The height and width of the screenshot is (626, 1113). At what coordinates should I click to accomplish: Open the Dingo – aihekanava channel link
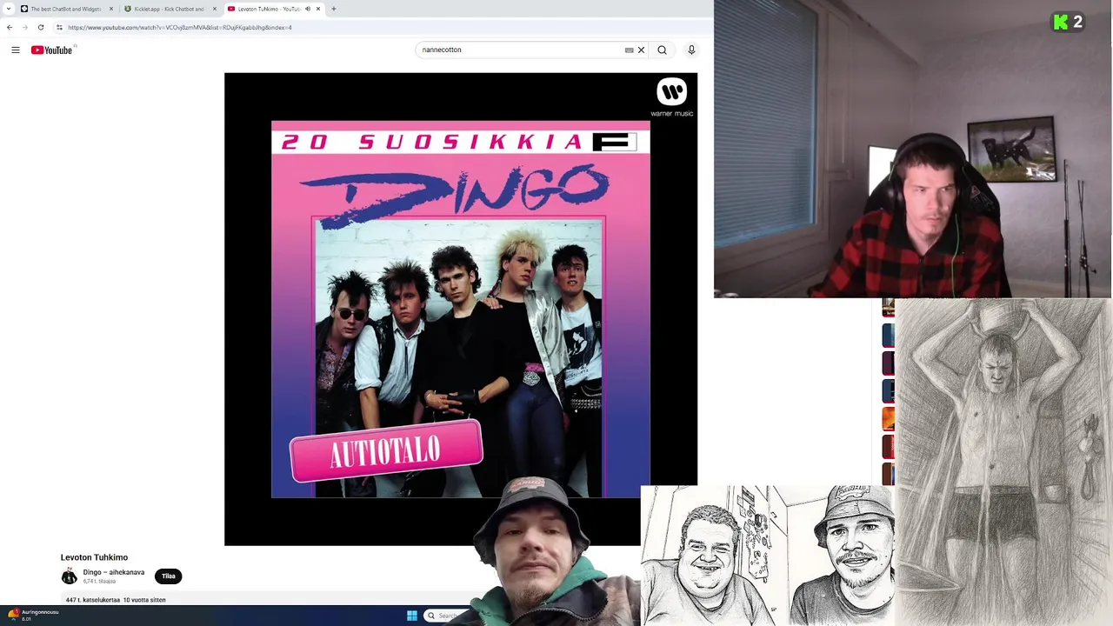click(x=113, y=572)
